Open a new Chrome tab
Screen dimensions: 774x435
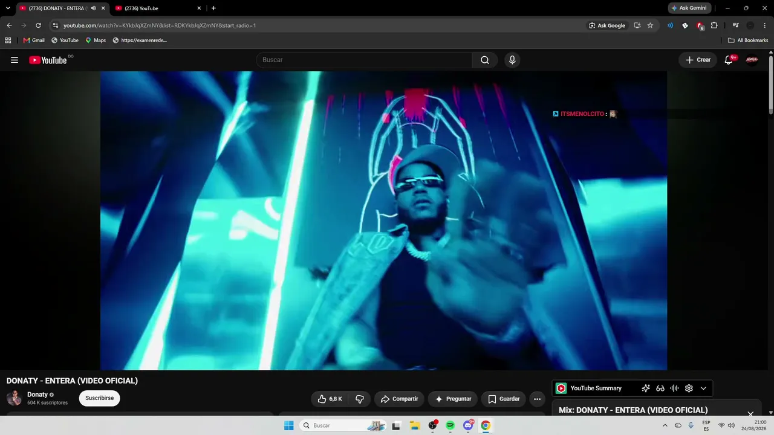(x=213, y=8)
